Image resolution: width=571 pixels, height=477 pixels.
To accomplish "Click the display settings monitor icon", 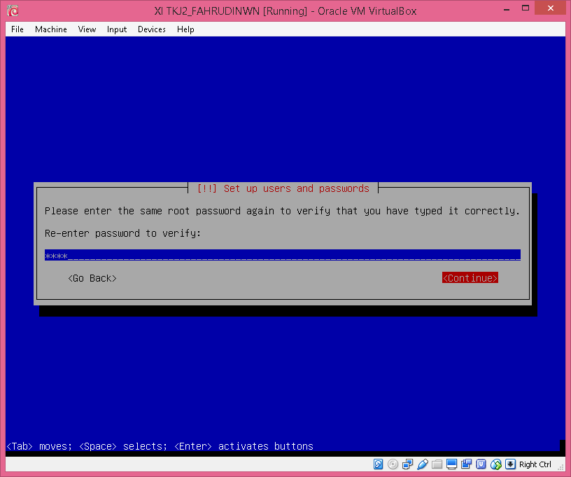I will click(x=451, y=464).
